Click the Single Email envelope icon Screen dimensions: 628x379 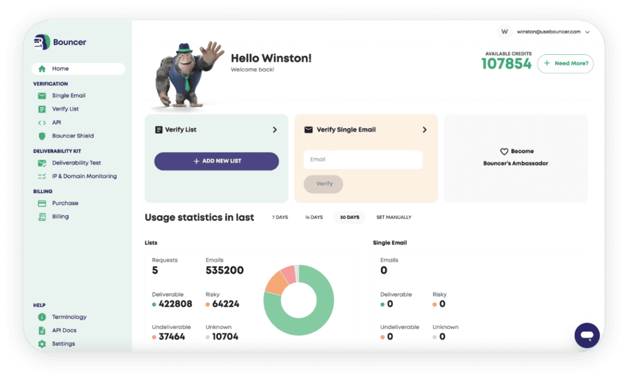coord(42,96)
